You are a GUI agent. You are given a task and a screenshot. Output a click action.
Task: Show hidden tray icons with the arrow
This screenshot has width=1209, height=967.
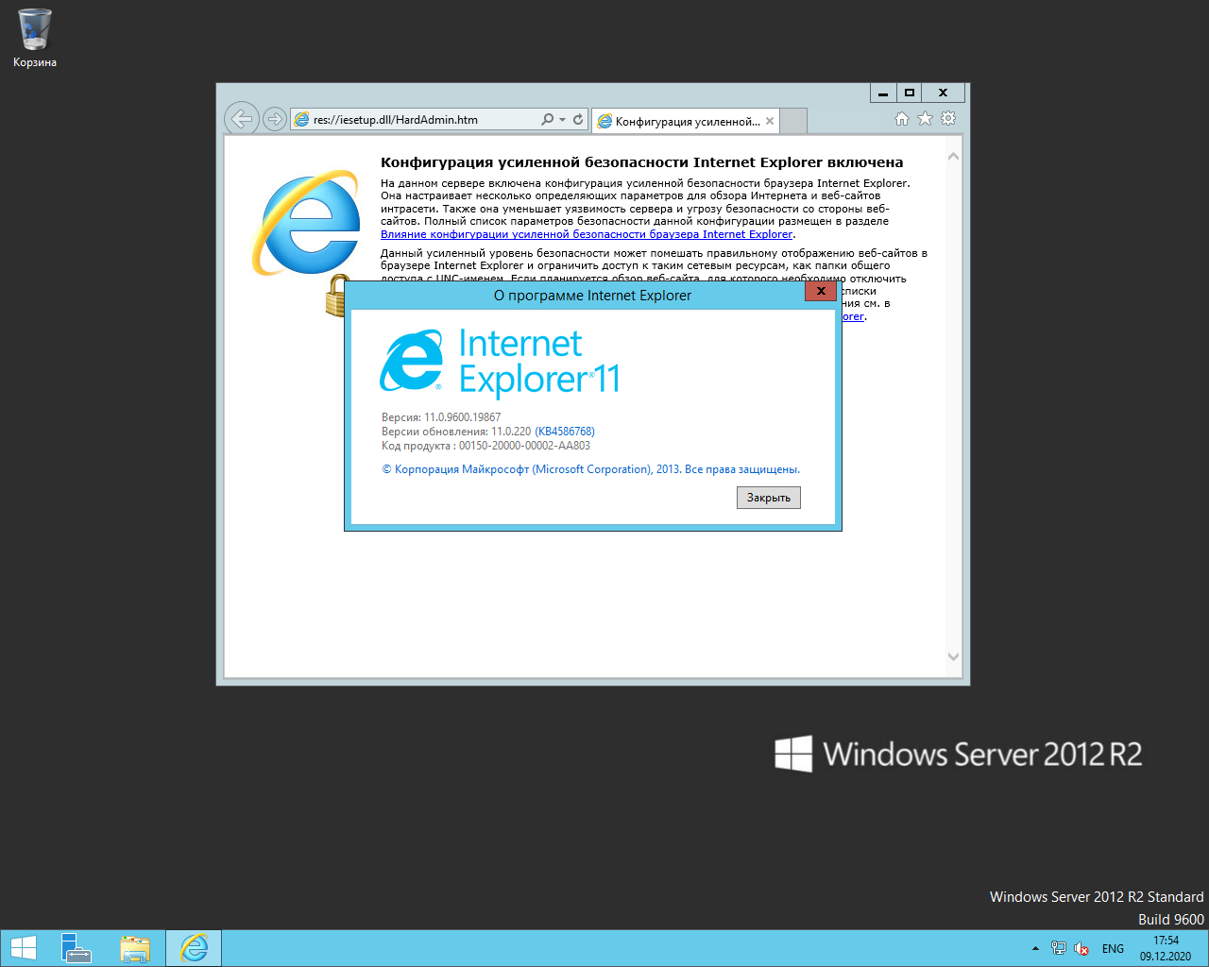pos(1035,949)
